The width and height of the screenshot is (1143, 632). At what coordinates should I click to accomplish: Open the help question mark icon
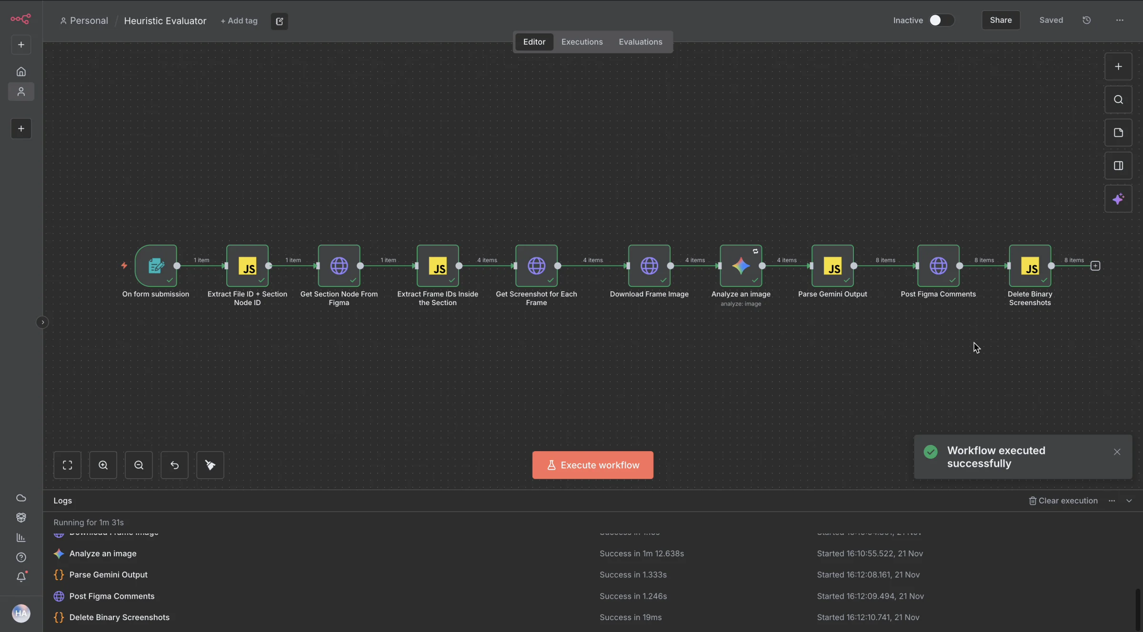pos(21,557)
